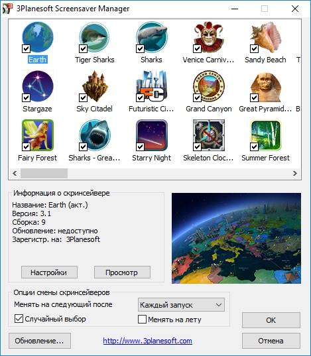Click the Stargaze label text
Screen dimensions: 311x356
(37, 109)
